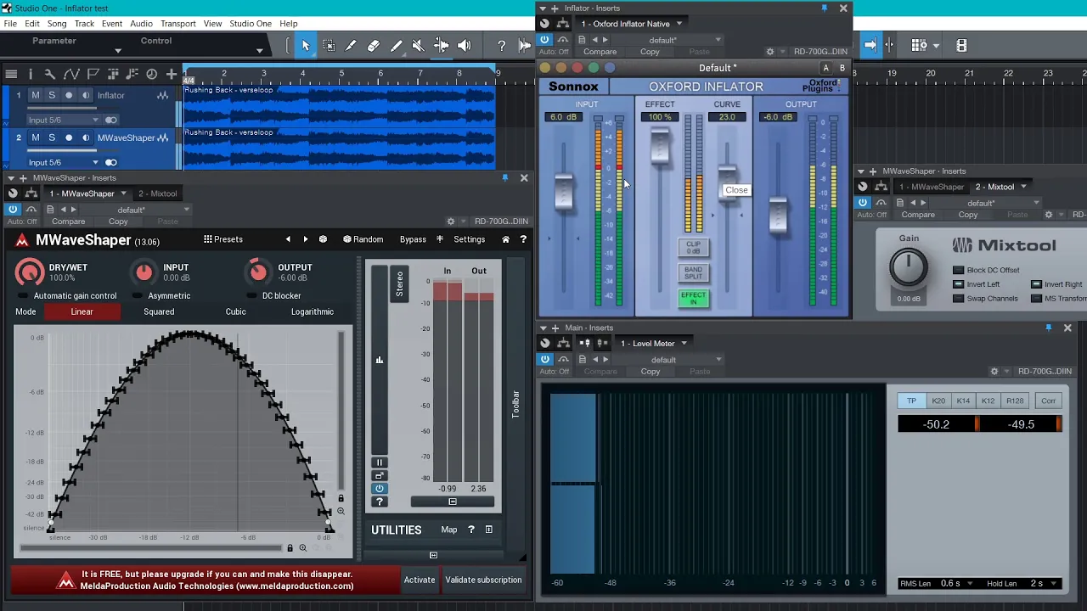
Task: Open the tempo track clock icon
Action: [x=151, y=74]
